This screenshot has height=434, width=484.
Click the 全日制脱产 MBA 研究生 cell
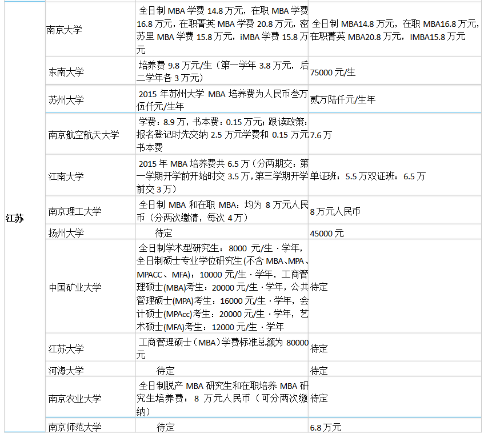(x=222, y=397)
